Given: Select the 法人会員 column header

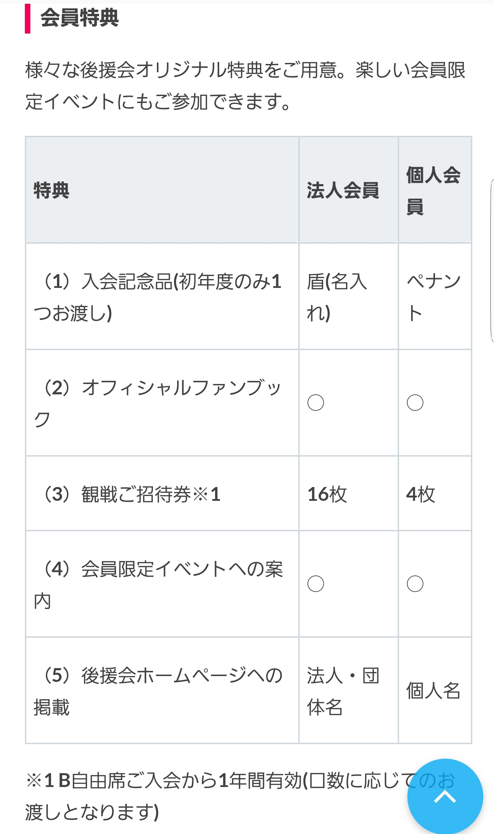Looking at the screenshot, I should (343, 190).
